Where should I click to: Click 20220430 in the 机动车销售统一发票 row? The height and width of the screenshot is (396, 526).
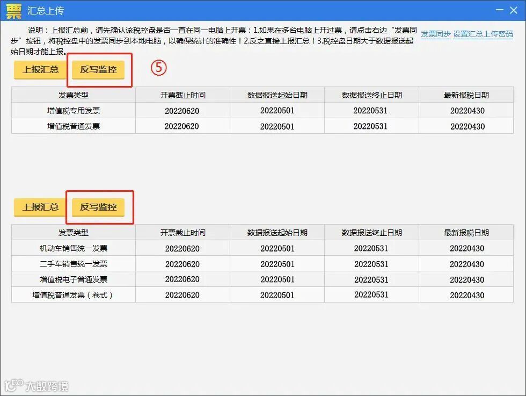(x=467, y=248)
